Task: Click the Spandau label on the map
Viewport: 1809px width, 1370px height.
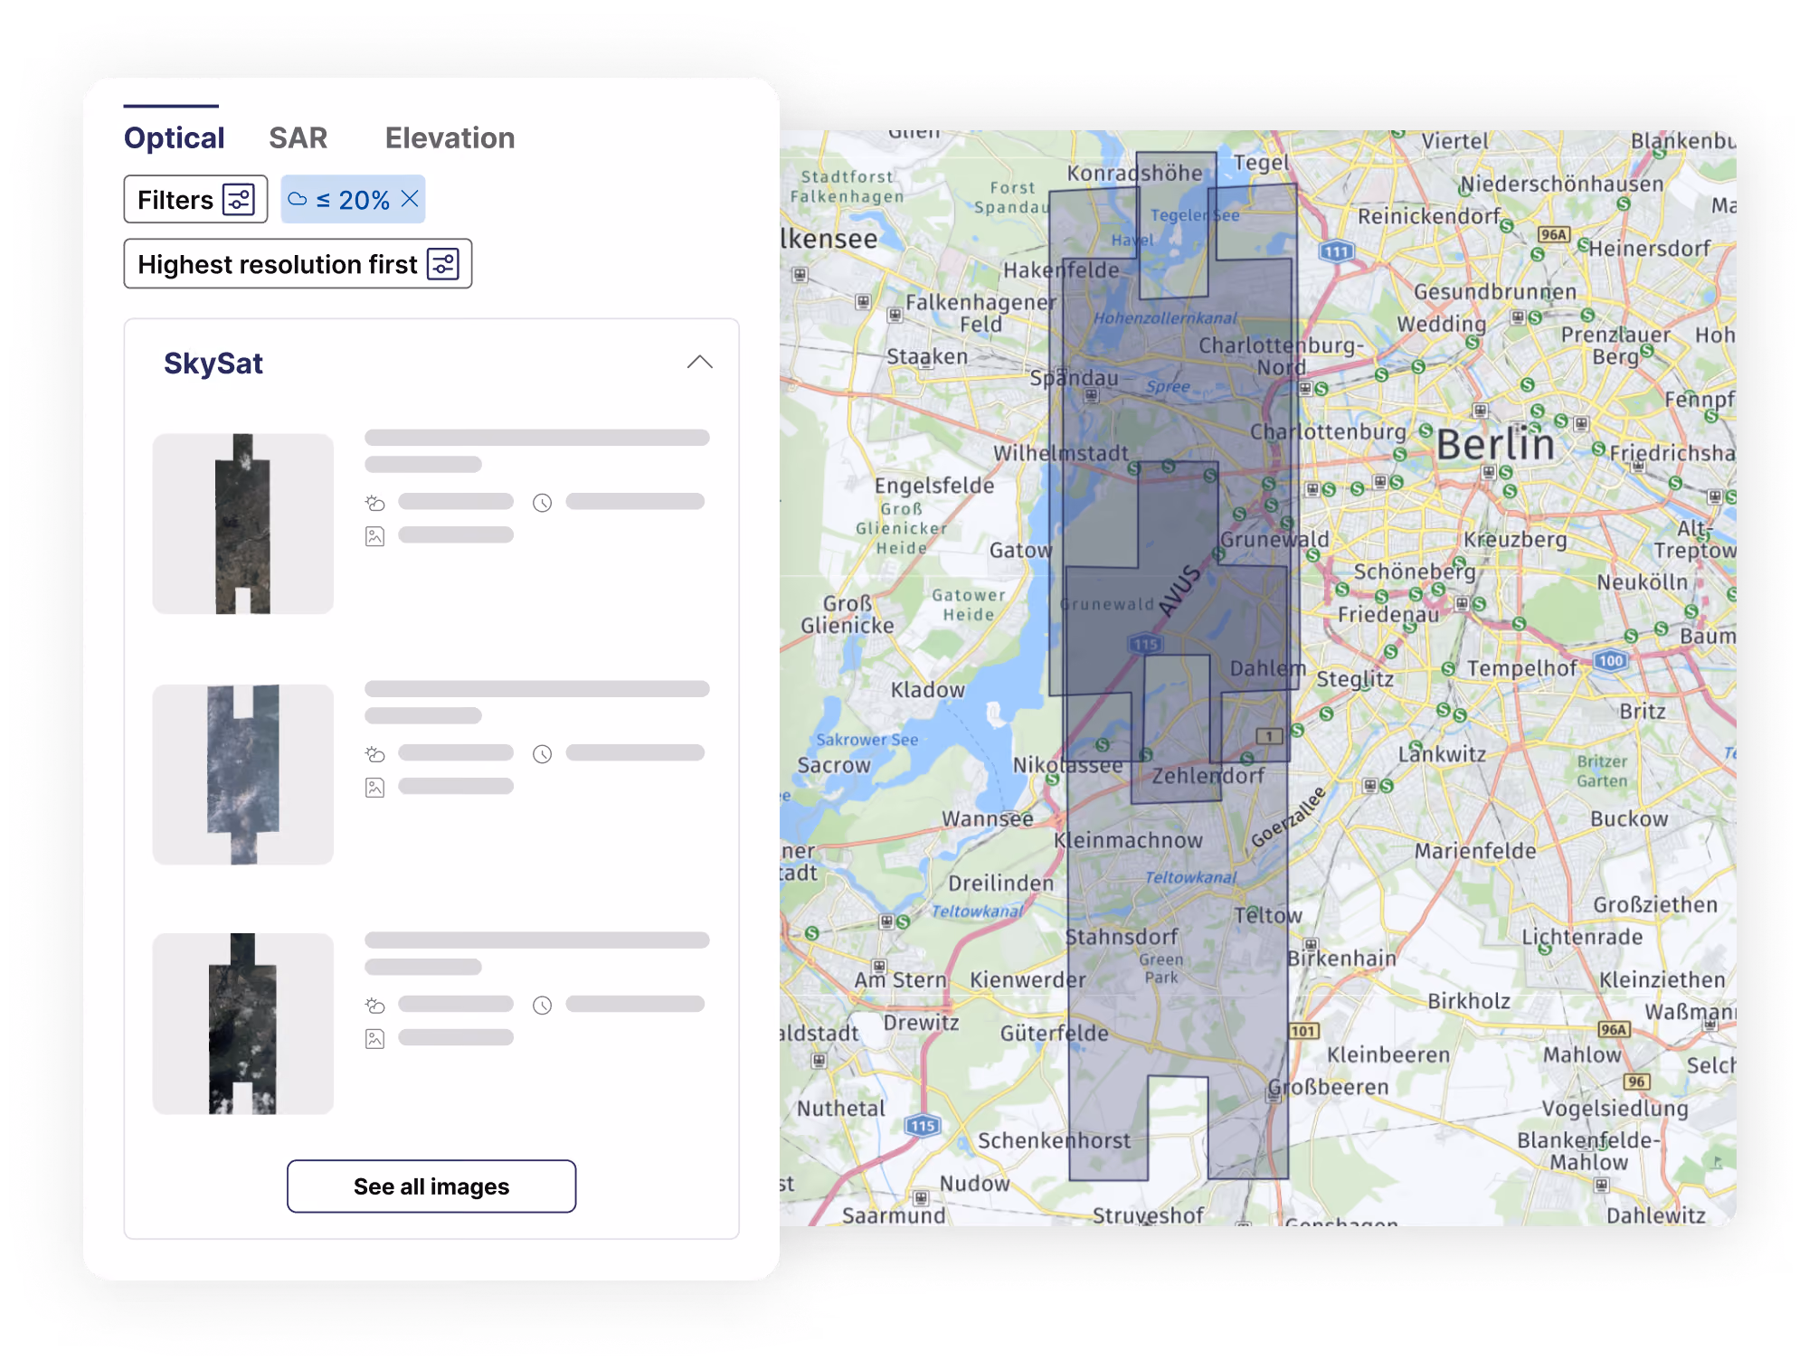Action: click(x=1074, y=378)
